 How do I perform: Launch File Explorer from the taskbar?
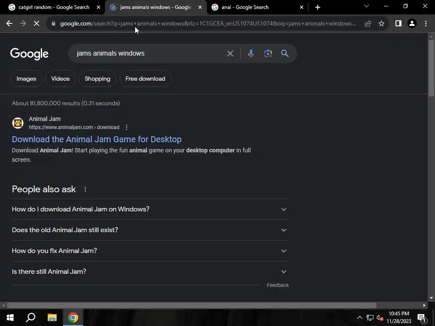52,318
